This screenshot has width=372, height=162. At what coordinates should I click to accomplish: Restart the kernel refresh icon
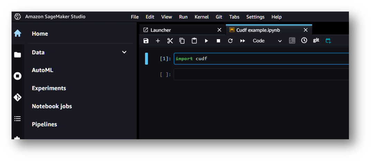click(230, 41)
